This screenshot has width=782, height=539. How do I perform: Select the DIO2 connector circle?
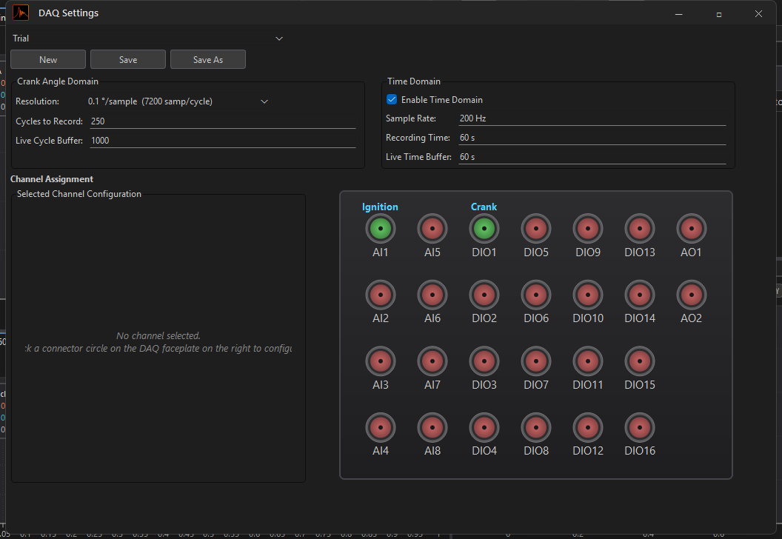[x=484, y=295]
